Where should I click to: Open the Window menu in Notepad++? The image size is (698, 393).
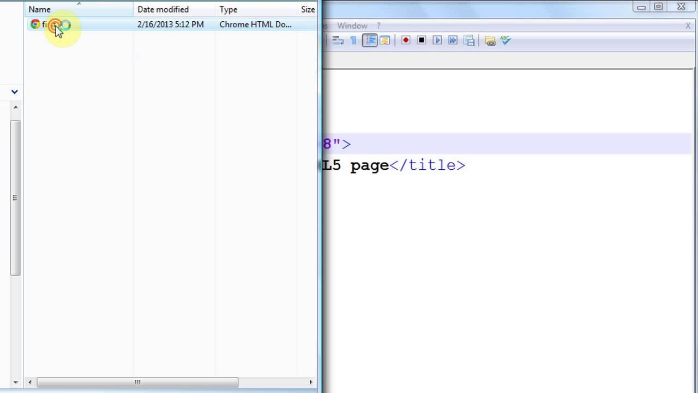352,26
